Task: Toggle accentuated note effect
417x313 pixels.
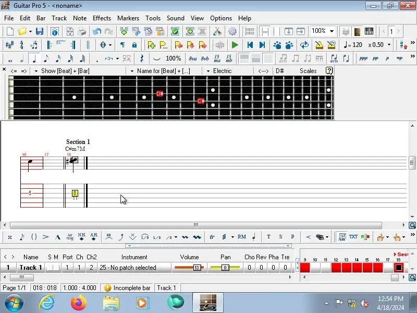Action: pyautogui.click(x=46, y=237)
